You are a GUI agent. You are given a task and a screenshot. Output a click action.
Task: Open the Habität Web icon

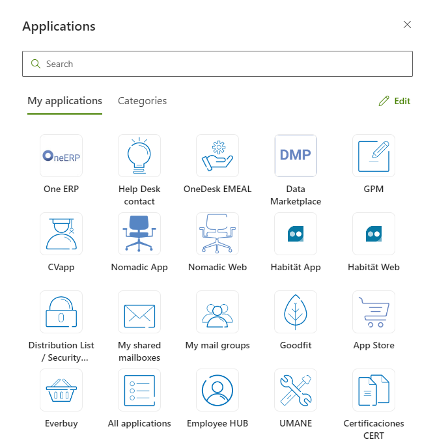(374, 234)
